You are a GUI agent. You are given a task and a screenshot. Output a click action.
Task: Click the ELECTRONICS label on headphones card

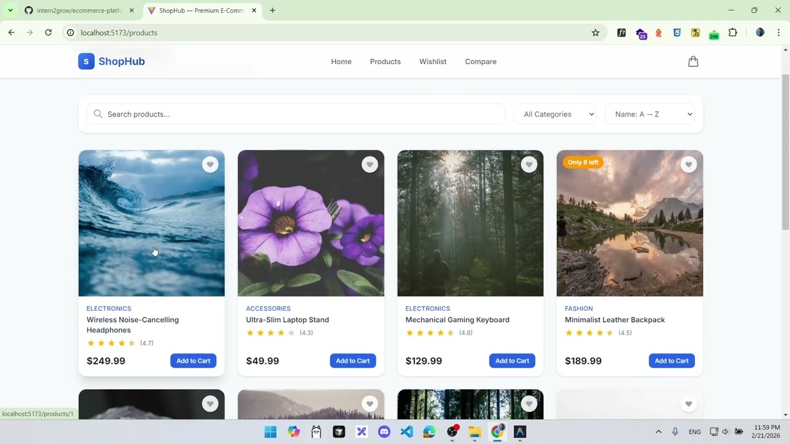click(x=109, y=308)
